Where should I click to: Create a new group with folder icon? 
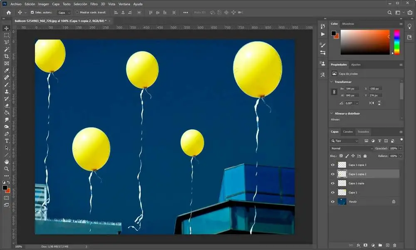click(x=380, y=245)
